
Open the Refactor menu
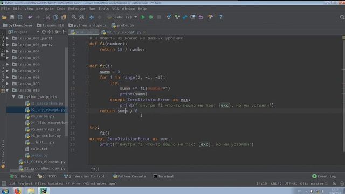(x=77, y=9)
